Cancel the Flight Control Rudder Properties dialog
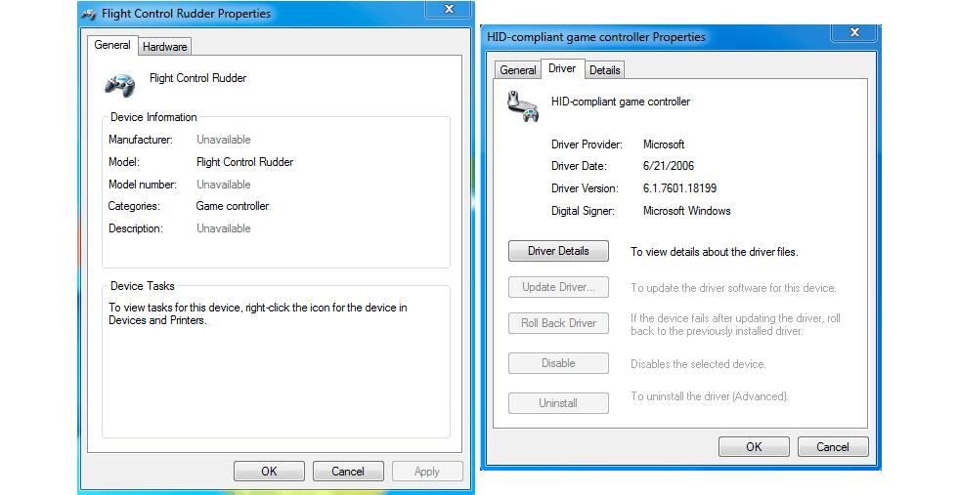958x495 pixels. pos(348,472)
